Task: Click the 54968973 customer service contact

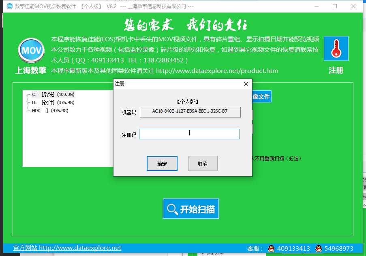Action: coord(339,248)
